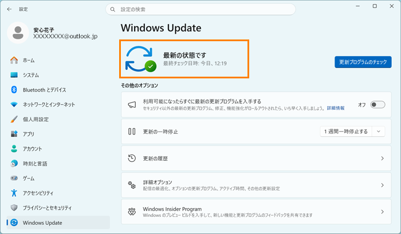Click the 個人用設定 paintbrush icon
401x234 pixels.
[x=14, y=120]
